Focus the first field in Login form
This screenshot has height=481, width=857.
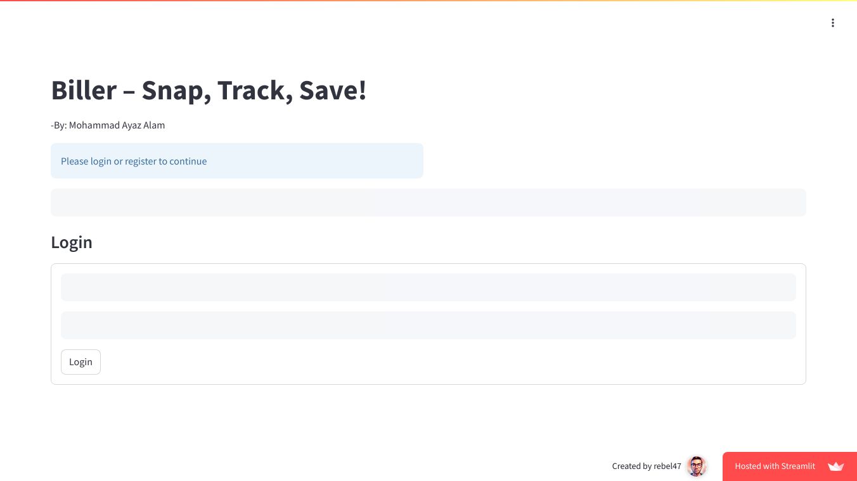(428, 287)
